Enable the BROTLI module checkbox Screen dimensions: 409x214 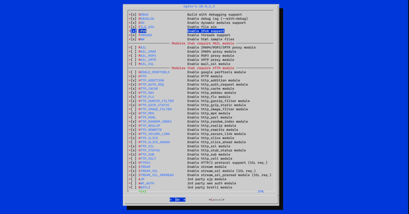tap(133, 187)
